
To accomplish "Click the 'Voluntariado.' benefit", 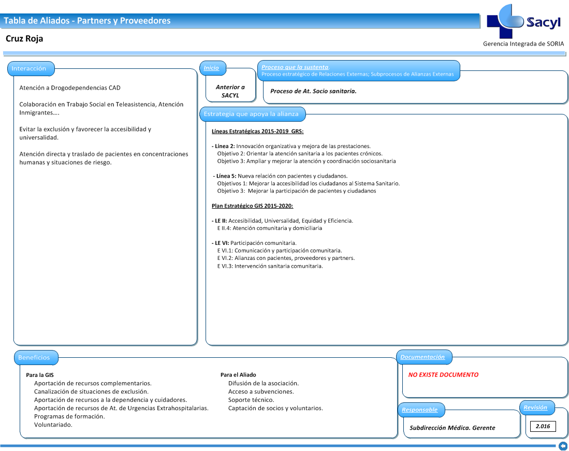I will click(x=53, y=425).
